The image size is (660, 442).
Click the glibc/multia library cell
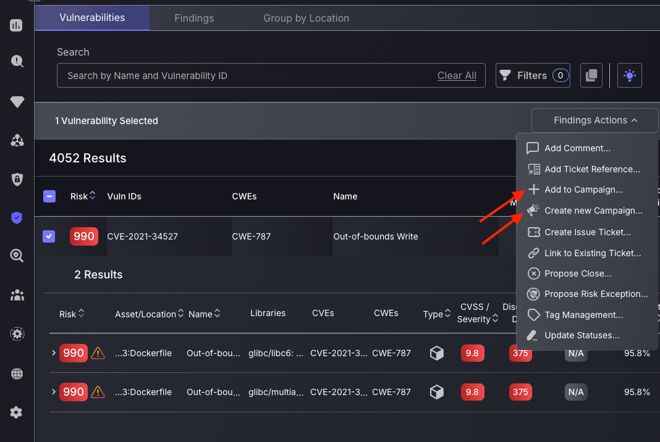pos(276,392)
